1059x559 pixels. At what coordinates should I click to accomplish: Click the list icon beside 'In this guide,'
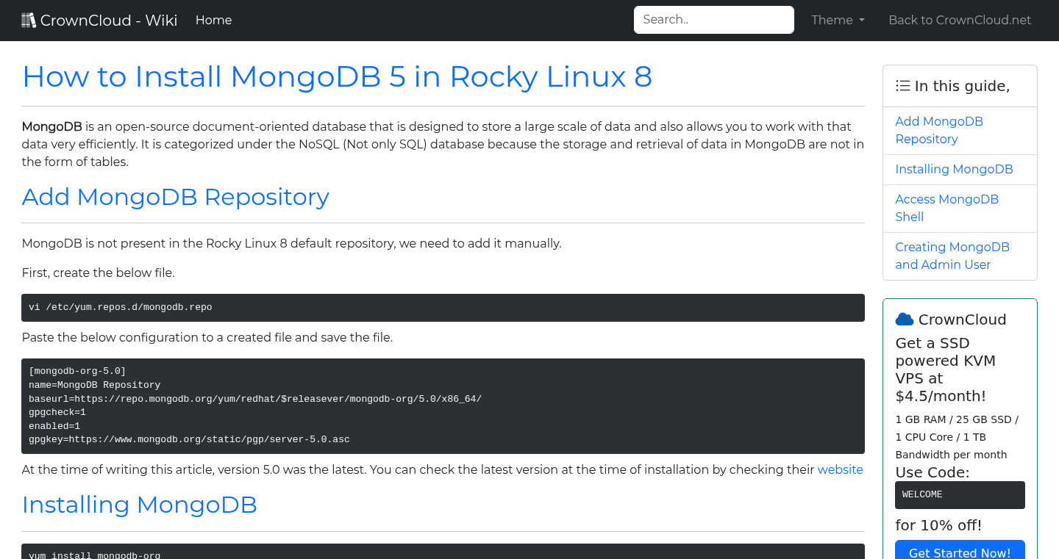tap(902, 85)
